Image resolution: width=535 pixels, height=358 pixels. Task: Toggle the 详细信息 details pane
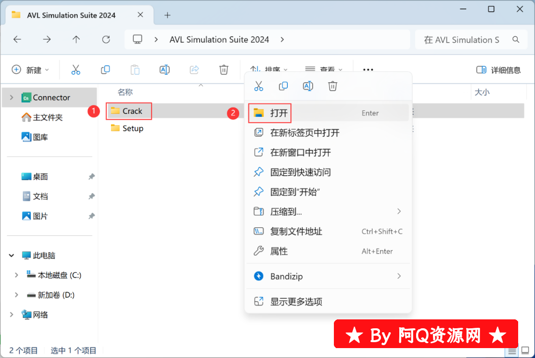coord(498,70)
